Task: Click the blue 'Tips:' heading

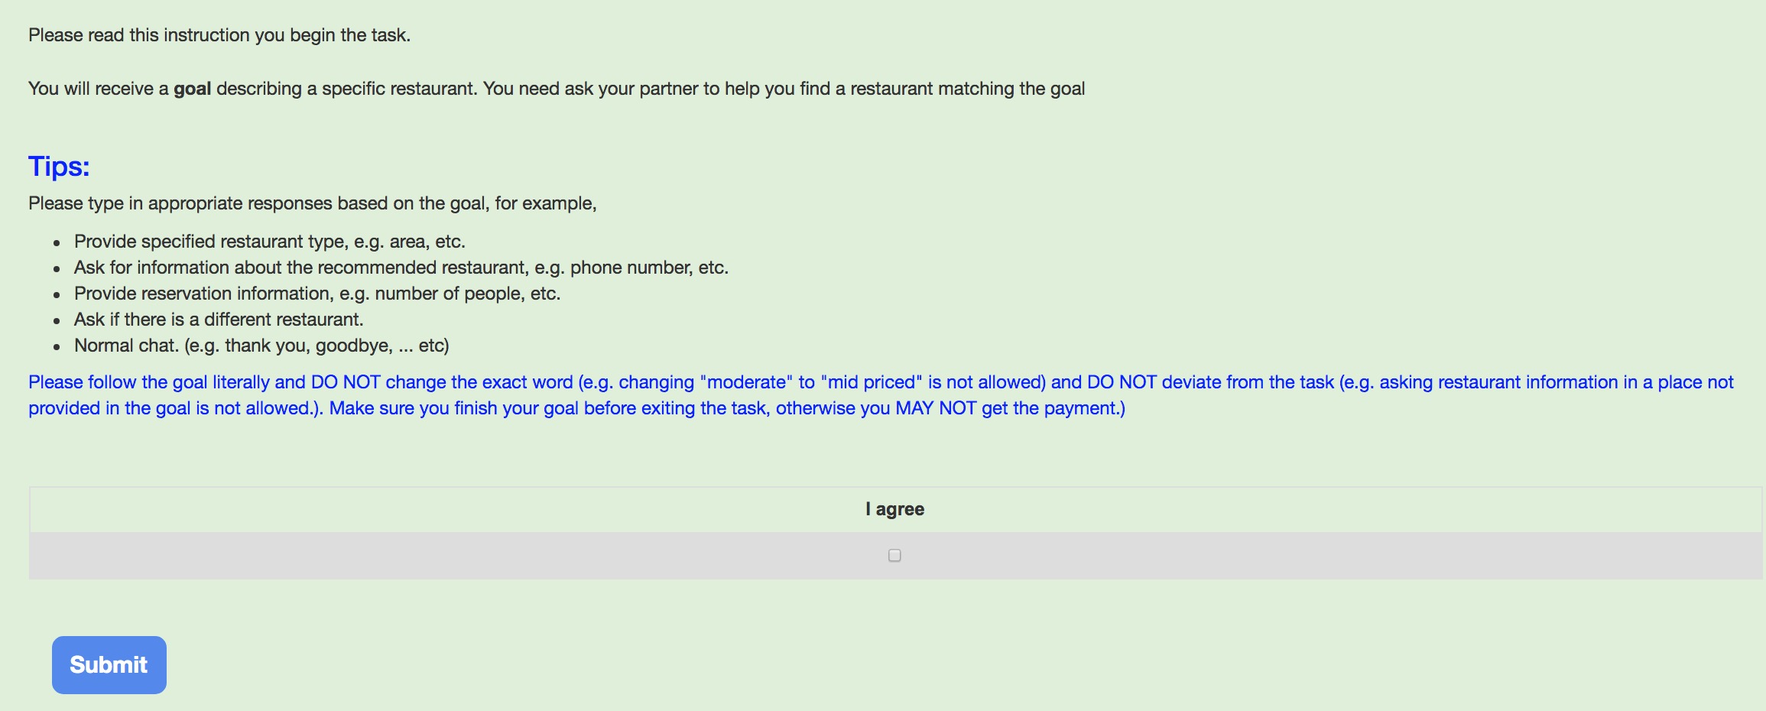Action: click(x=59, y=166)
